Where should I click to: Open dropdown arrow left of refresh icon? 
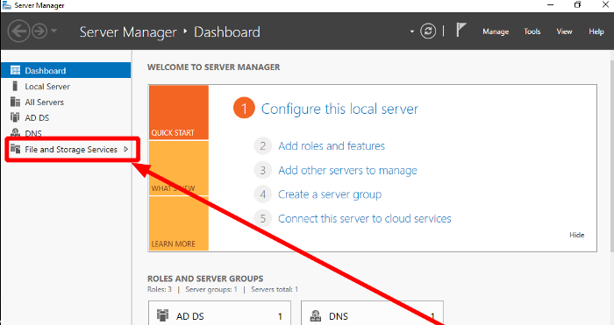[x=412, y=32]
